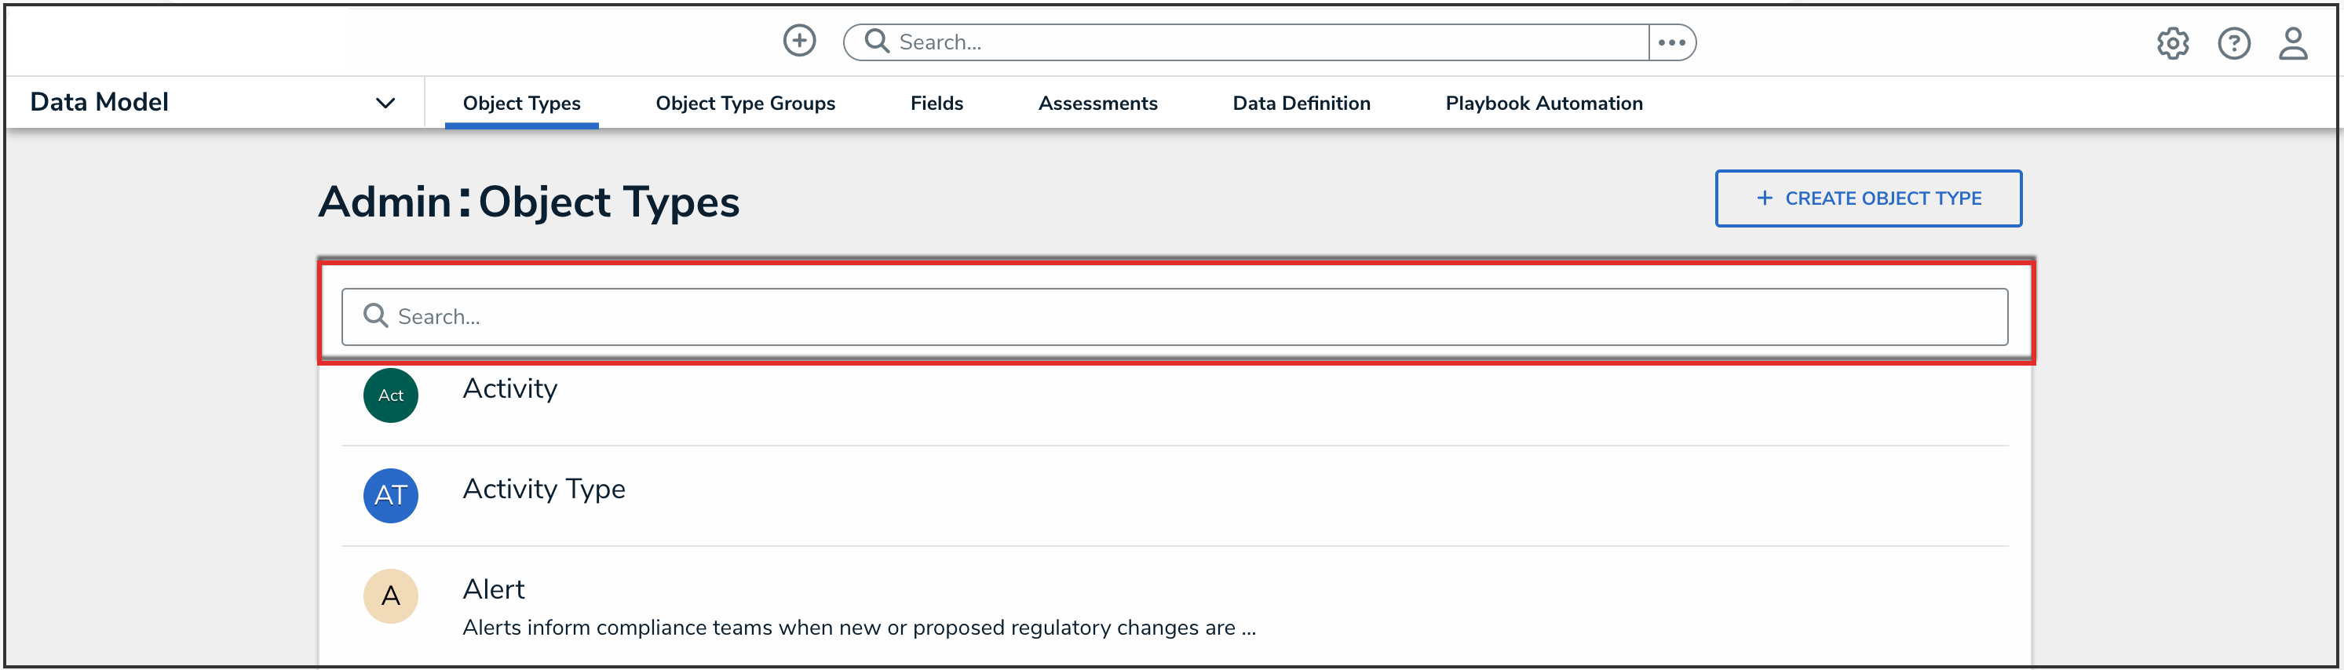The height and width of the screenshot is (670, 2344).
Task: Switch to the Object Types tab
Action: point(521,104)
